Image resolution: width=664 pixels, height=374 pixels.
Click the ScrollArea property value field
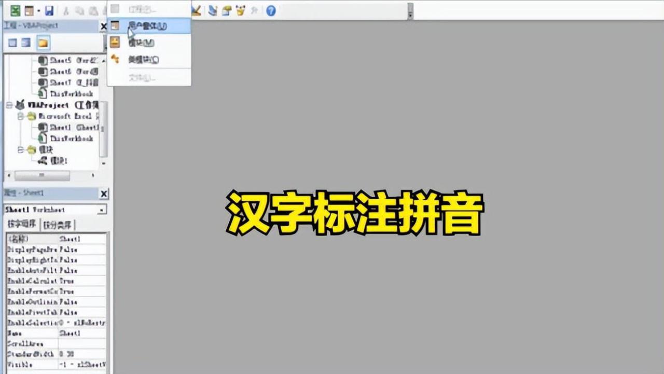pyautogui.click(x=82, y=343)
